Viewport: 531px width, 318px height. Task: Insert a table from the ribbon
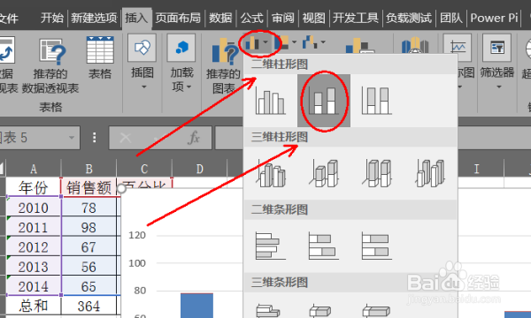tap(100, 57)
